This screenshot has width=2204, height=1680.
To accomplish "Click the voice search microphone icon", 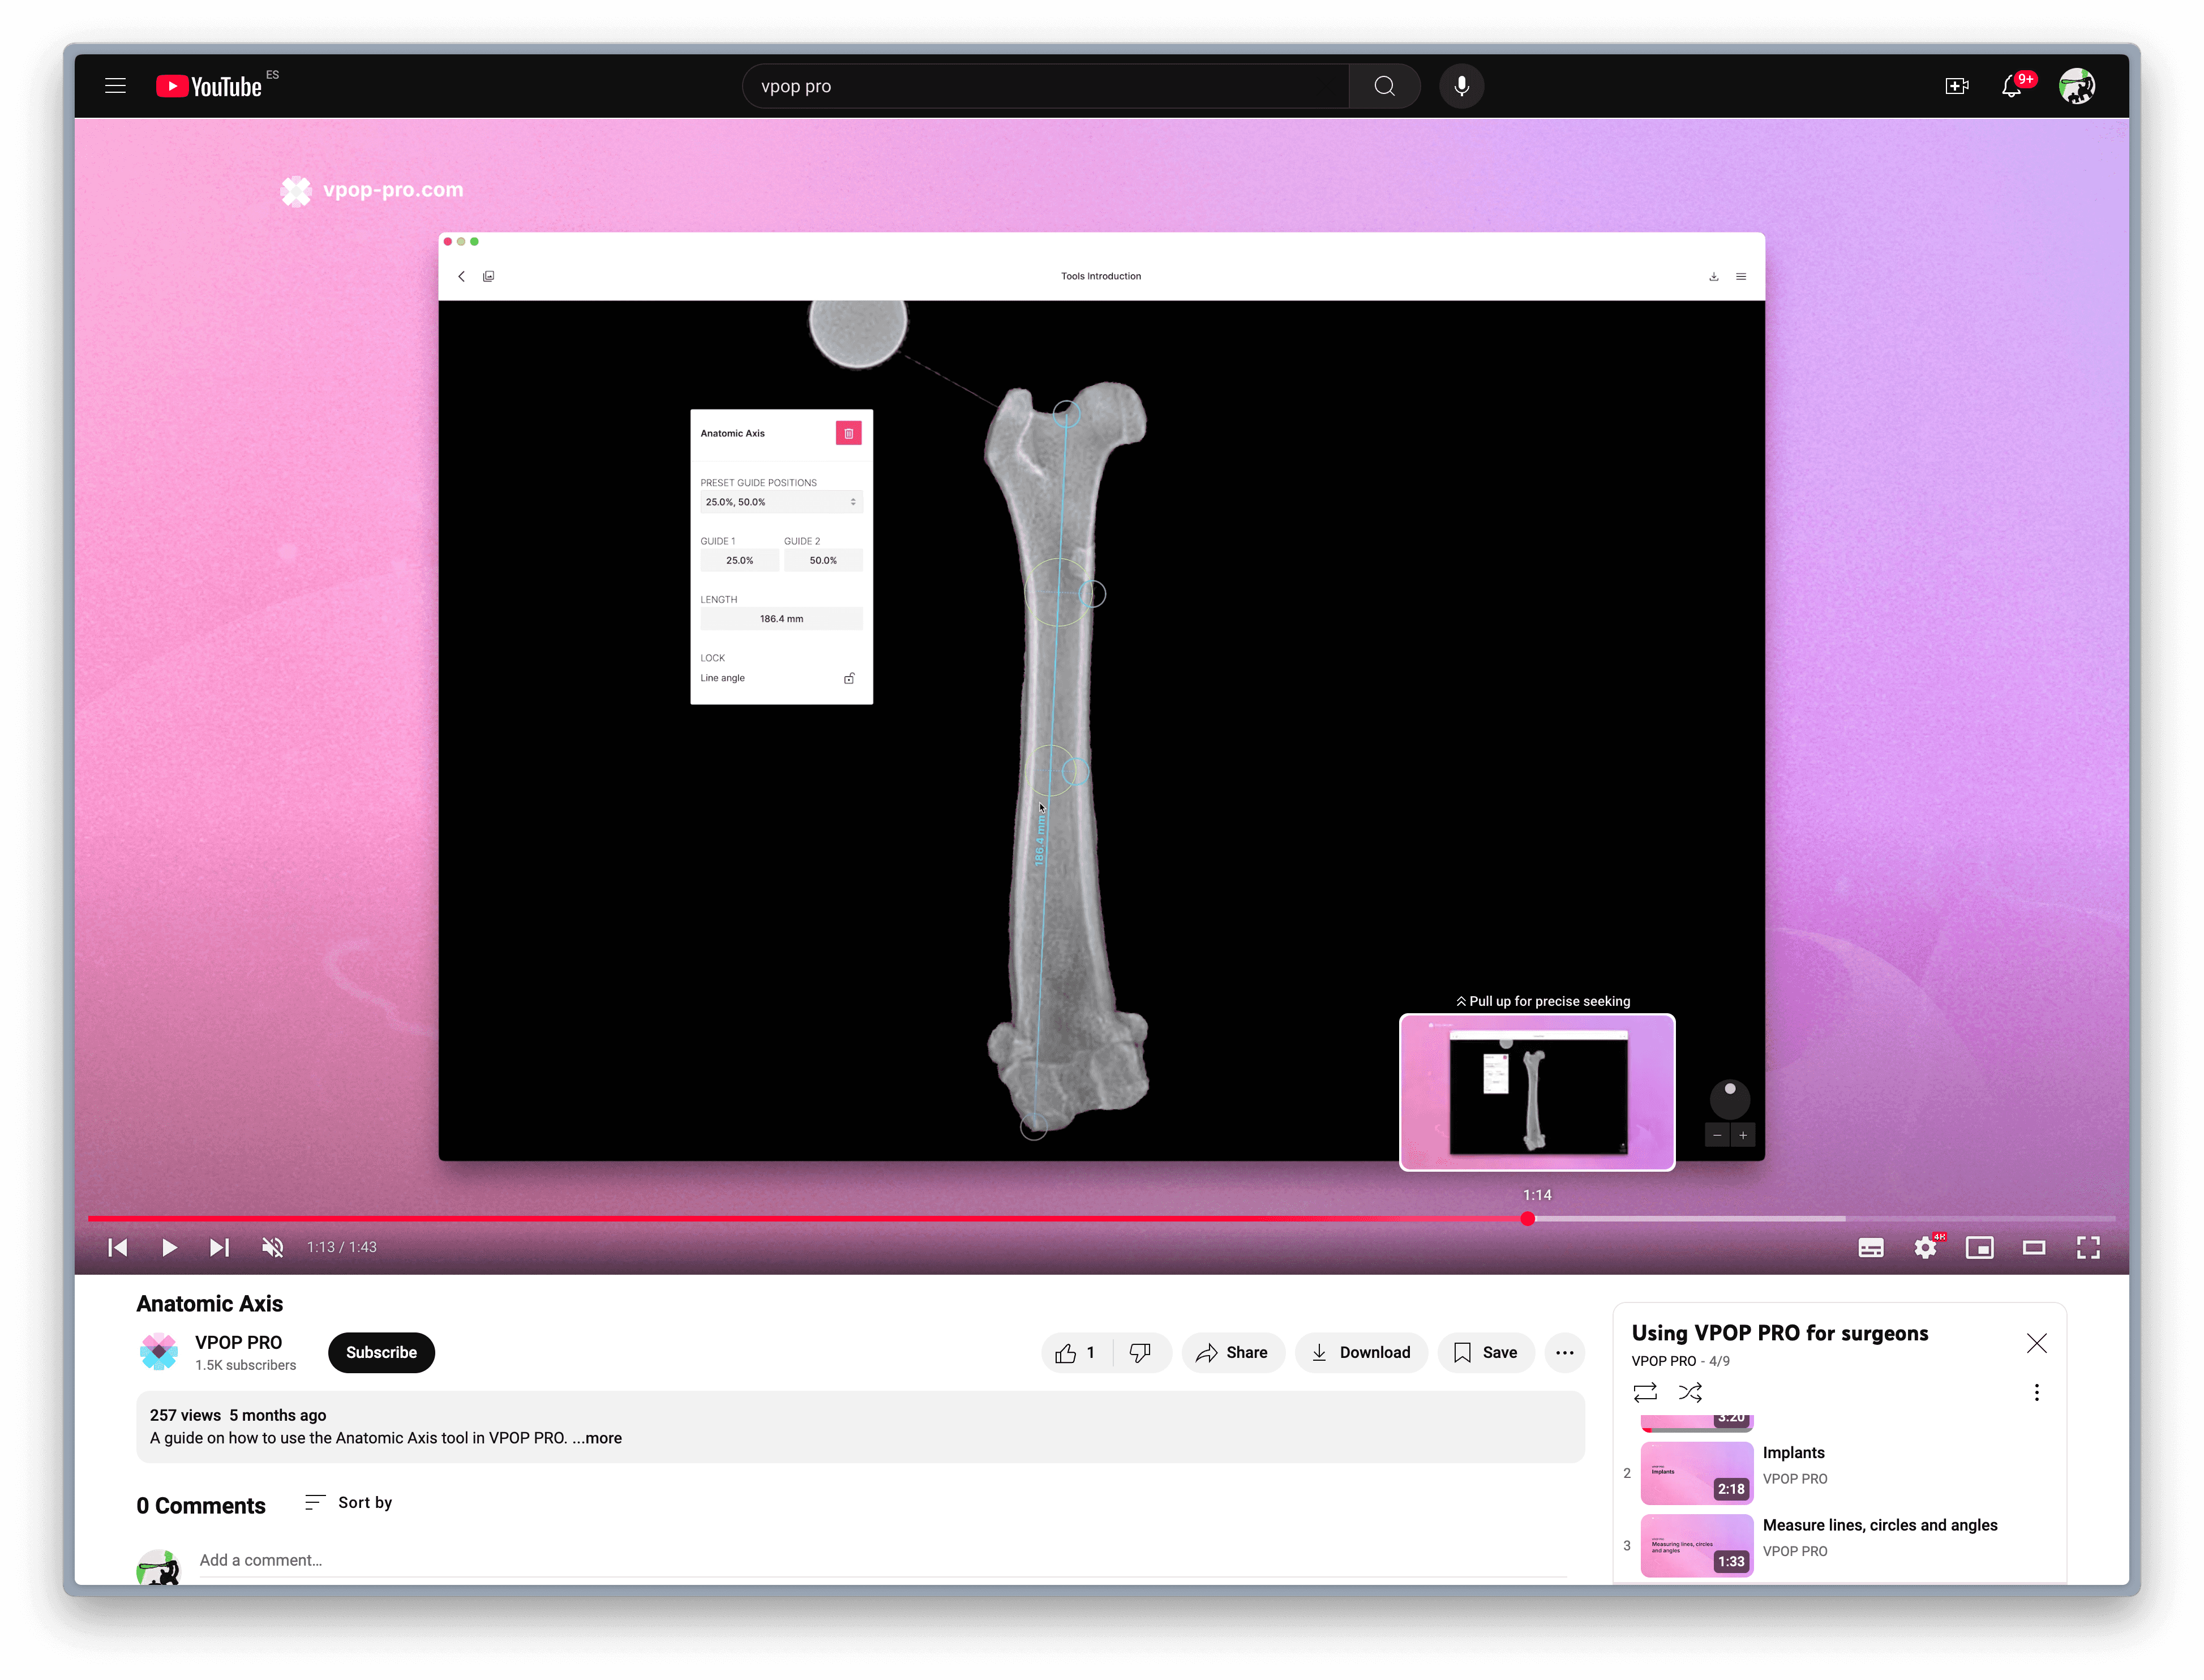I will pyautogui.click(x=1461, y=86).
